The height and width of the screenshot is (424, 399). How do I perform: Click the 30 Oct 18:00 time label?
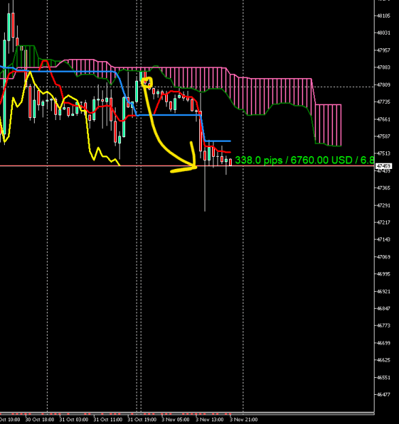pyautogui.click(x=39, y=419)
